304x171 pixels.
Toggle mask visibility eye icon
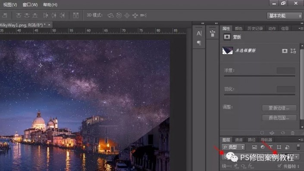point(283,133)
